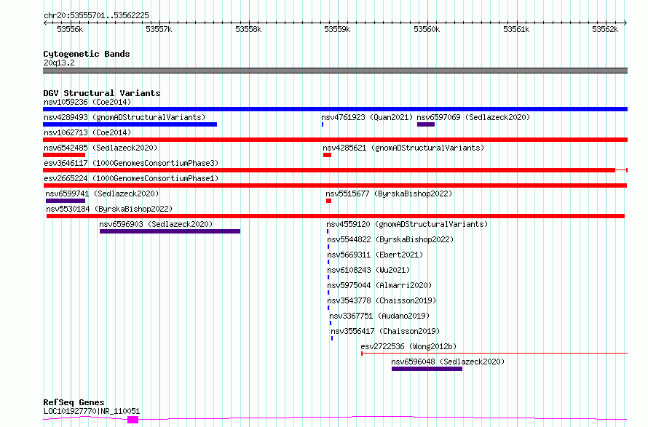Select the purple nsv6597069 variant bar
The width and height of the screenshot is (648, 427).
pyautogui.click(x=426, y=124)
